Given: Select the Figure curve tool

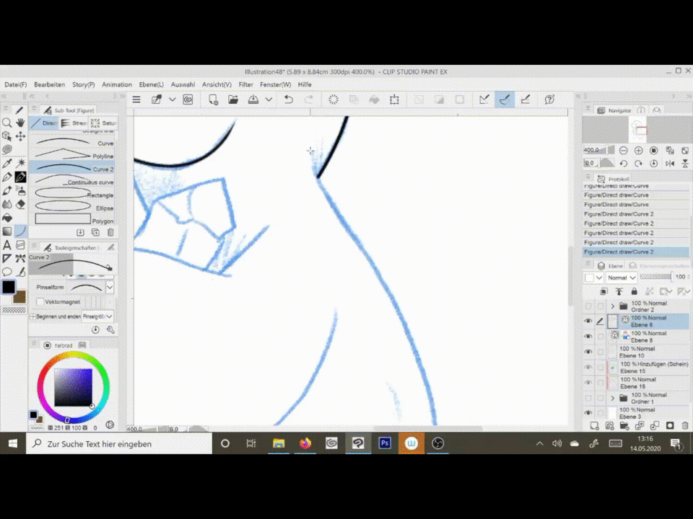Looking at the screenshot, I should [x=20, y=231].
